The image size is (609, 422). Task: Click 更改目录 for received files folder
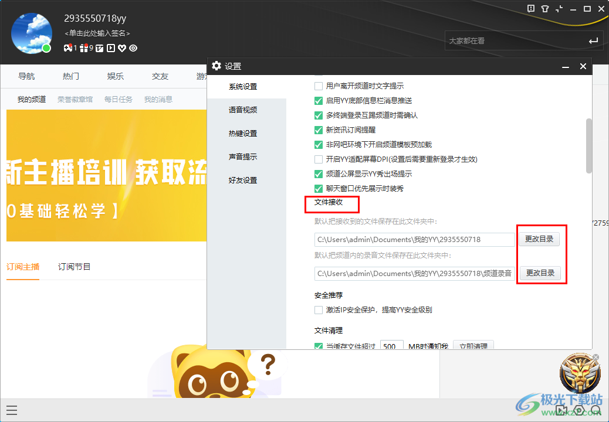(x=539, y=239)
